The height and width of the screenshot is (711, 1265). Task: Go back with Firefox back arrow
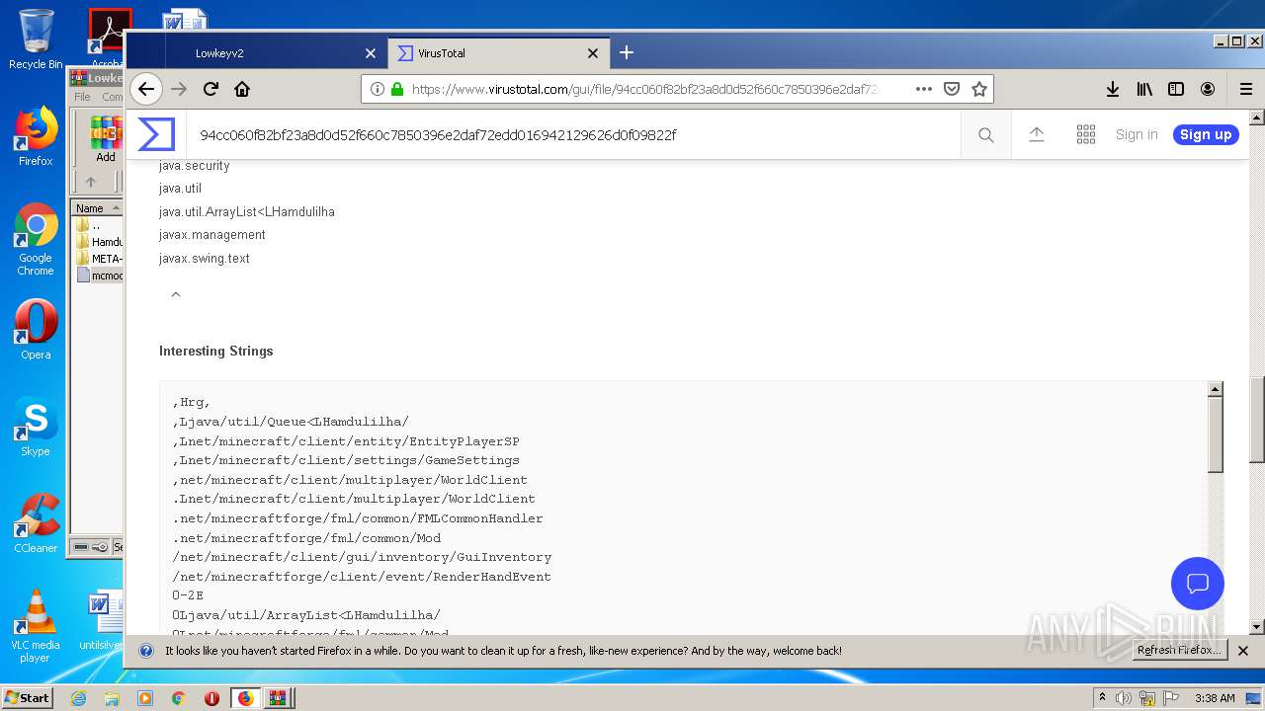point(146,89)
